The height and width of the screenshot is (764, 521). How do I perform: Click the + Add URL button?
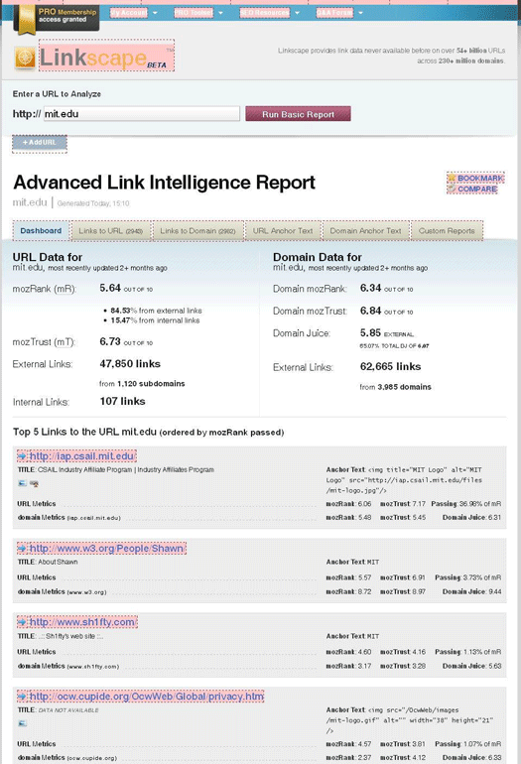pyautogui.click(x=40, y=143)
